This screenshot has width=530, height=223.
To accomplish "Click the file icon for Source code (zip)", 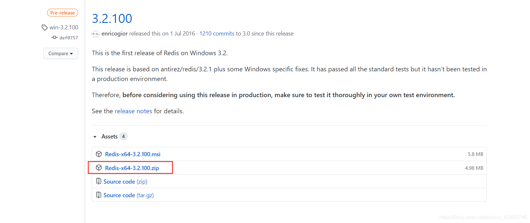I will [99, 181].
